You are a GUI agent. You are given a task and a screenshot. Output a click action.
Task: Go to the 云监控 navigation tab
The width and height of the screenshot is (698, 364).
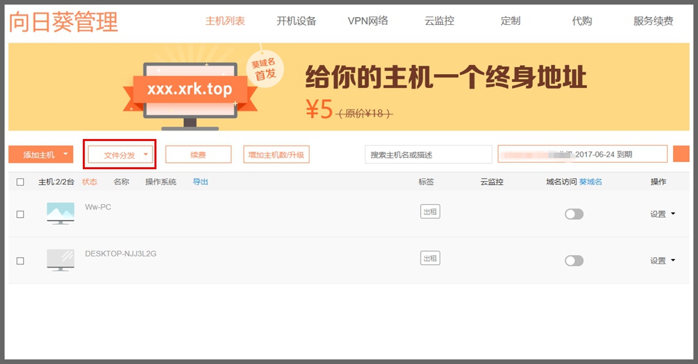[439, 21]
